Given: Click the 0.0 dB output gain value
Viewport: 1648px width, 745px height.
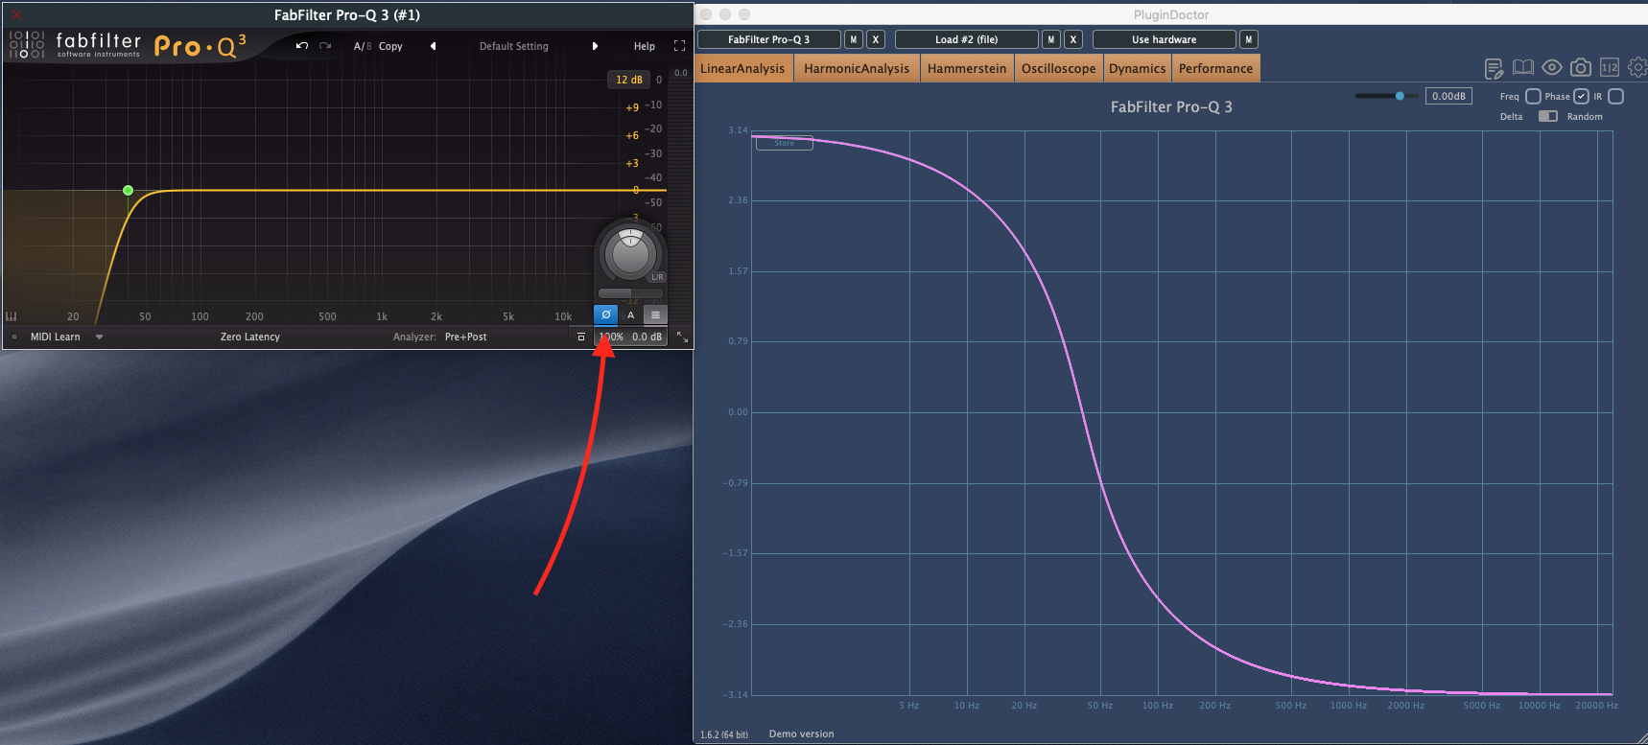Looking at the screenshot, I should coord(647,337).
